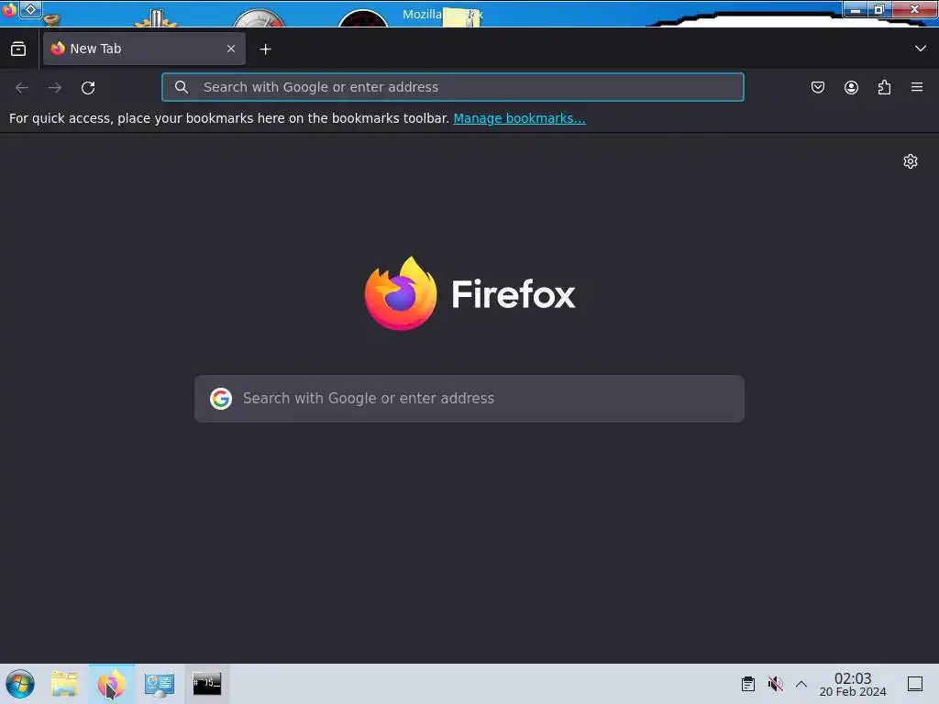Launch file manager from taskbar
This screenshot has width=939, height=704.
click(x=64, y=684)
